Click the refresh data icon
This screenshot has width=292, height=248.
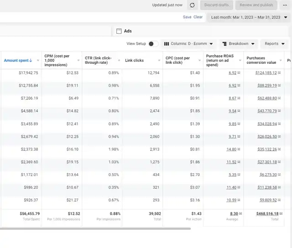[x=192, y=5]
